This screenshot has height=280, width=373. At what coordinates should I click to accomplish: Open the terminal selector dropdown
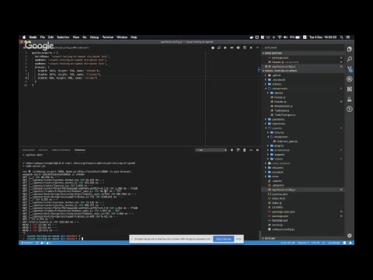(x=211, y=150)
